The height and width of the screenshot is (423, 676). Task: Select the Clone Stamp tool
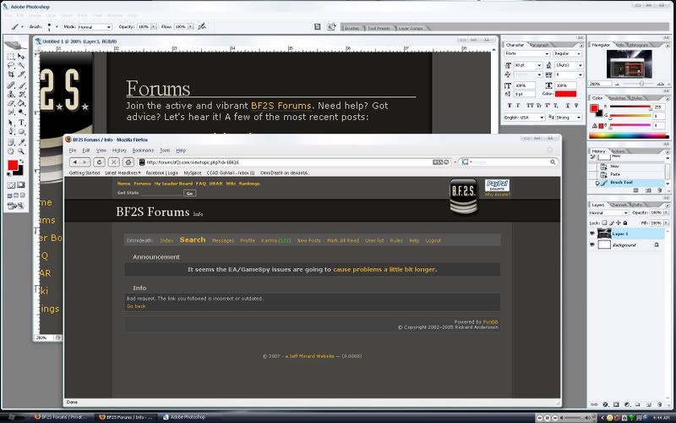click(x=11, y=94)
